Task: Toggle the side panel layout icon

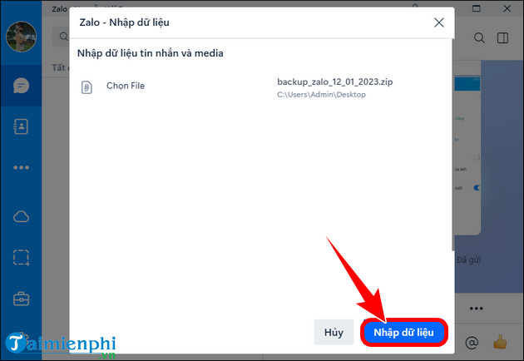Action: (502, 38)
